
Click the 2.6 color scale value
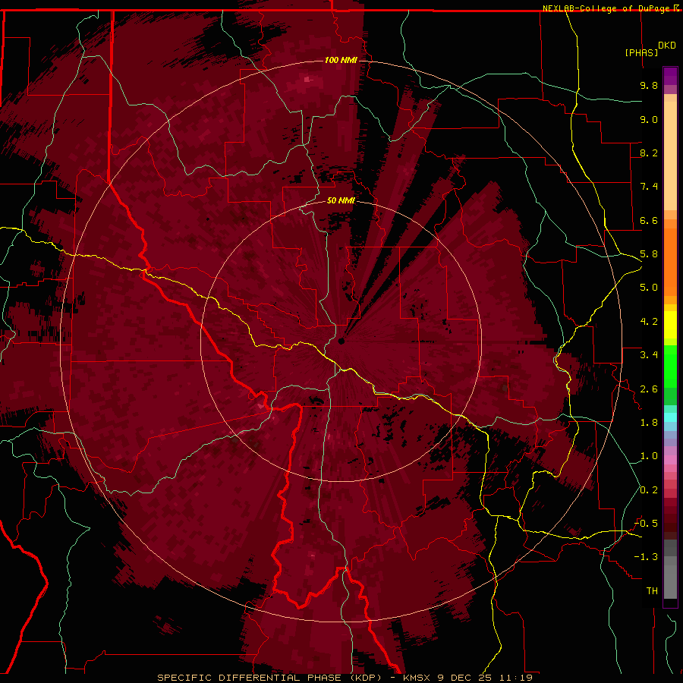coord(649,389)
